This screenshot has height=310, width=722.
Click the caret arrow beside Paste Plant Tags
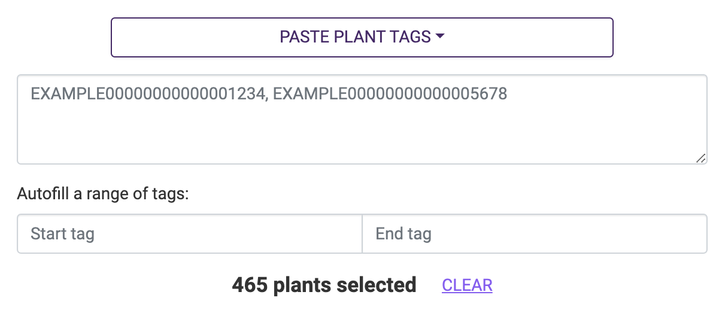pyautogui.click(x=440, y=37)
